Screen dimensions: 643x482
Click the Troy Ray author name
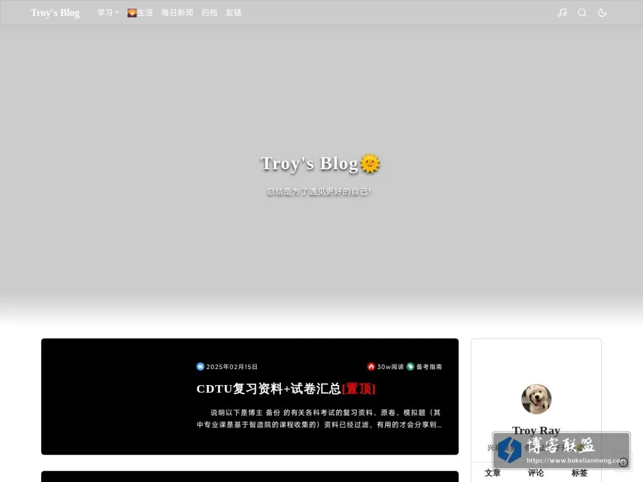coord(536,431)
